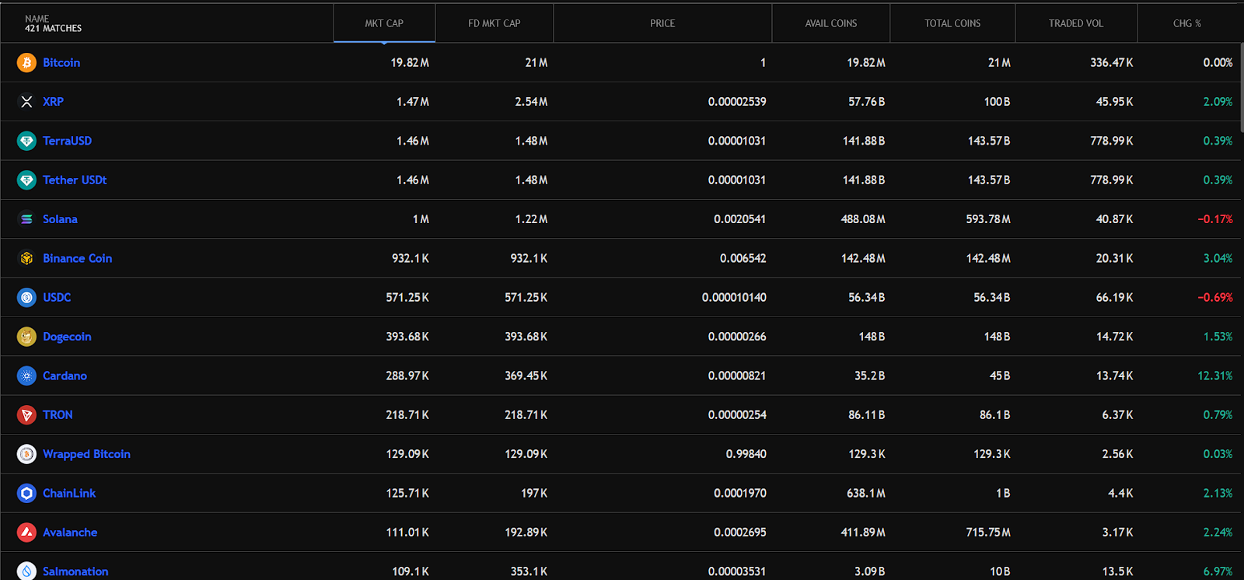Click the Solana logo icon
The image size is (1244, 580).
(x=26, y=219)
